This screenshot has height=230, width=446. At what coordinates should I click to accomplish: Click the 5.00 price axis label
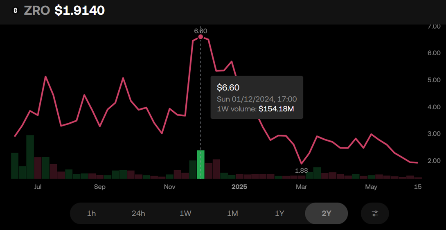point(434,80)
